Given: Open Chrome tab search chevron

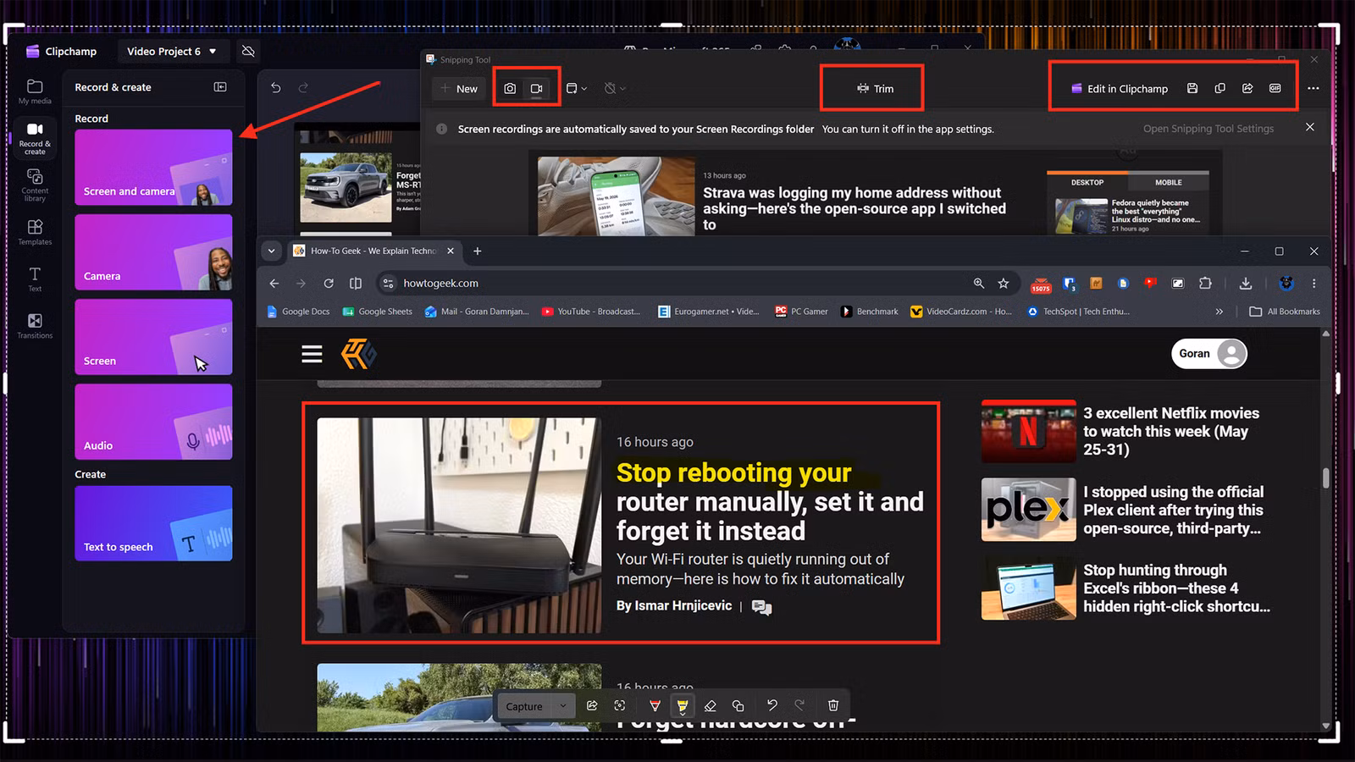Looking at the screenshot, I should pyautogui.click(x=271, y=251).
